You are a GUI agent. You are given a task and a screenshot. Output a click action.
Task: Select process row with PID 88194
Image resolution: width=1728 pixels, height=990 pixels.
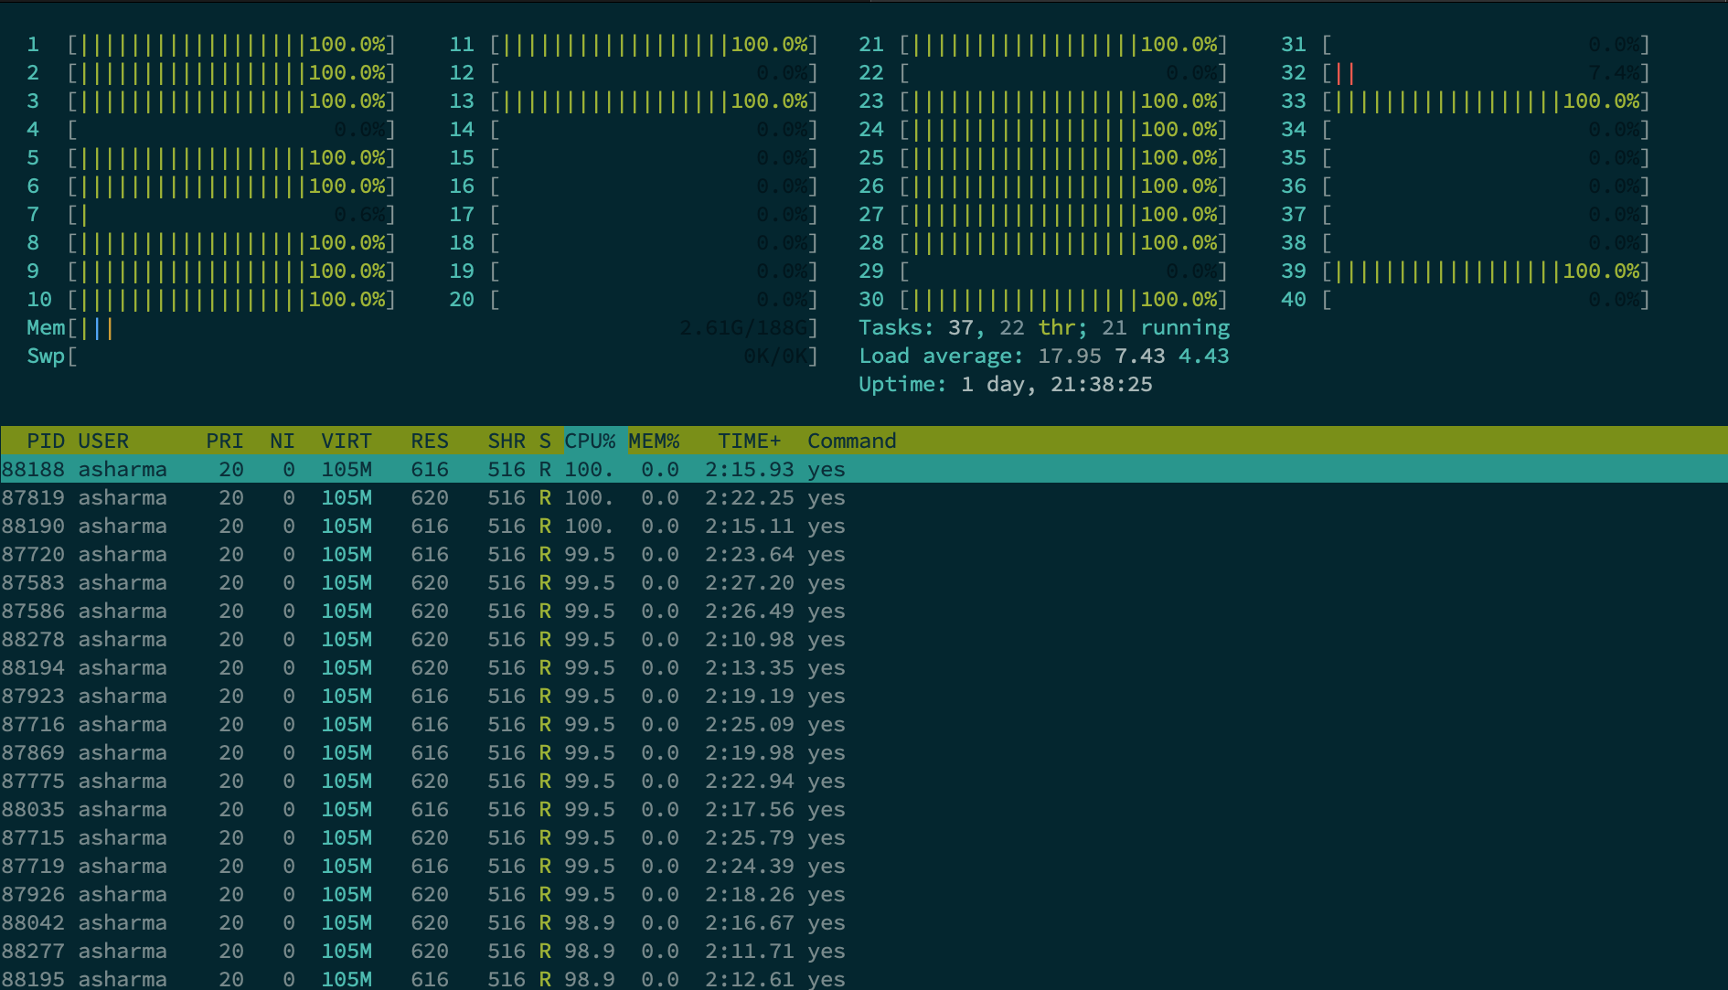click(x=864, y=667)
